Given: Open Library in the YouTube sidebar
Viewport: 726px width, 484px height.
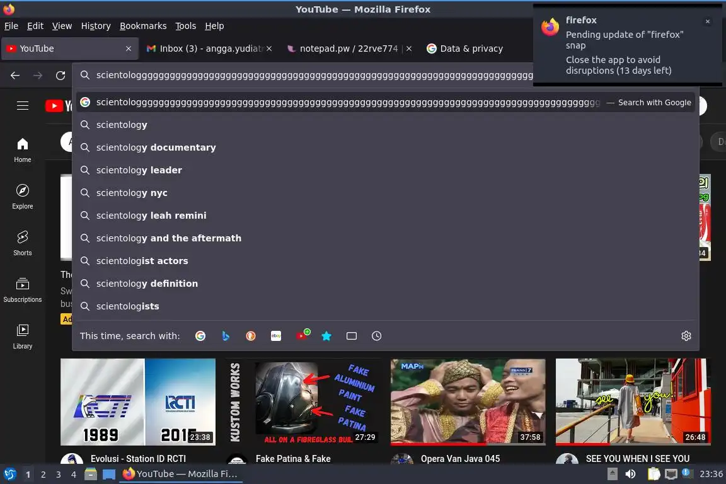Looking at the screenshot, I should 22,337.
